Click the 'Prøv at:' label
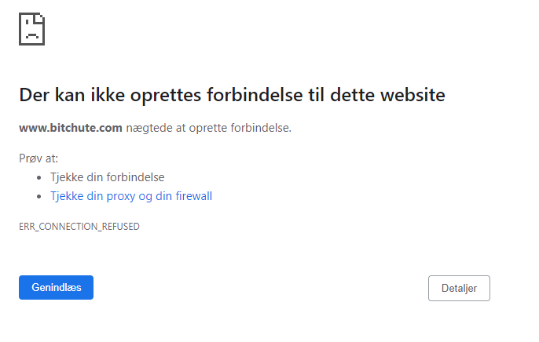The height and width of the screenshot is (342, 539). 38,158
